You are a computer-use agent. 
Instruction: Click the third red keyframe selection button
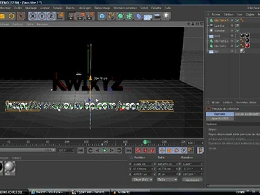153,151
